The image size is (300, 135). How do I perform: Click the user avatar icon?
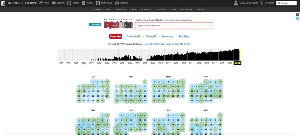[x=236, y=3]
